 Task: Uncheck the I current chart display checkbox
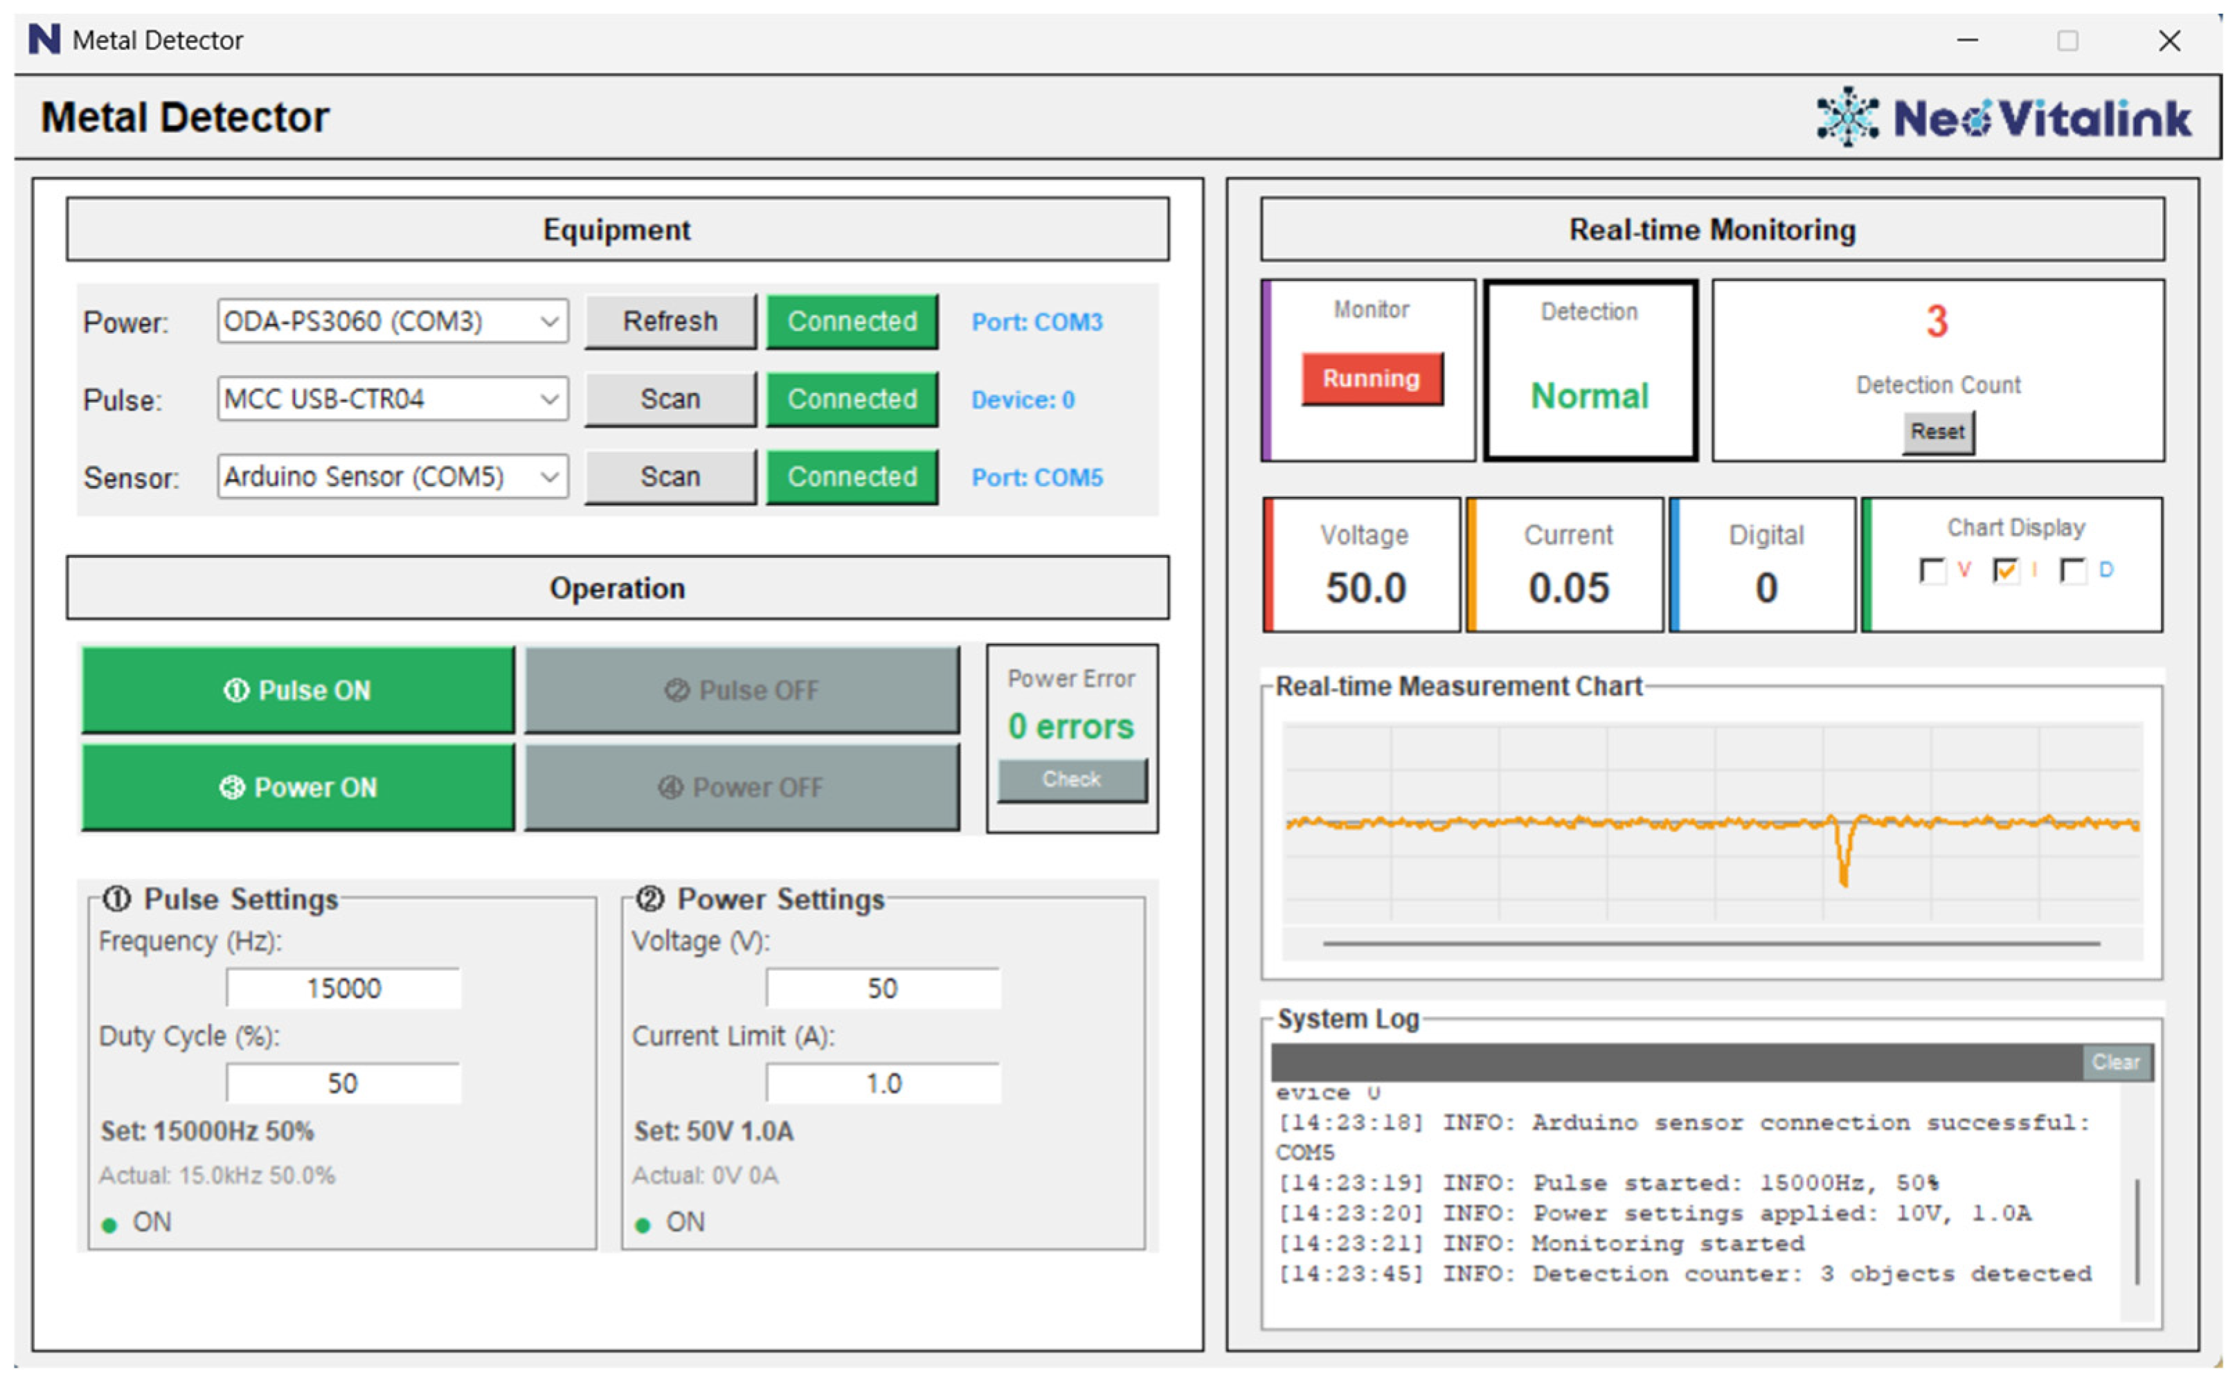2004,571
